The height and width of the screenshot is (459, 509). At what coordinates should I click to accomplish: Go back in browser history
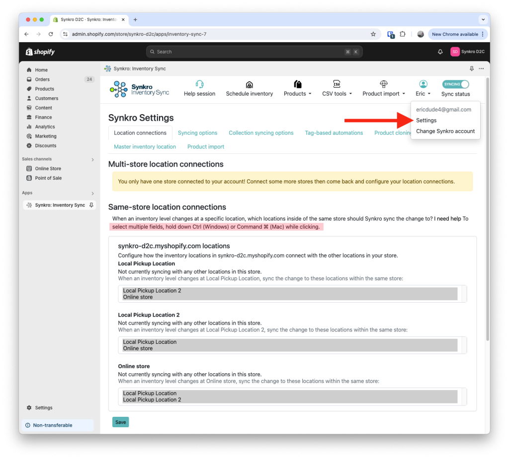pyautogui.click(x=27, y=34)
